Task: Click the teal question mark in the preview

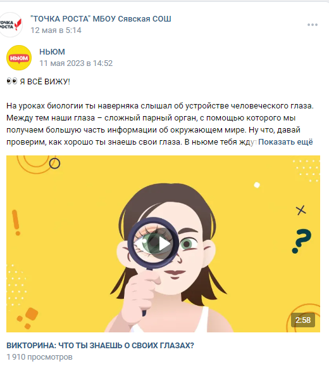Action: pyautogui.click(x=302, y=241)
